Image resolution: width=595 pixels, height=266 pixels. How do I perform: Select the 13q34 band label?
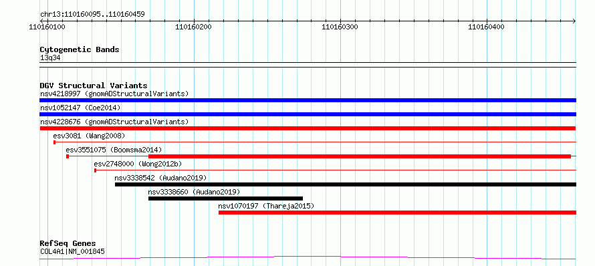[x=50, y=58]
